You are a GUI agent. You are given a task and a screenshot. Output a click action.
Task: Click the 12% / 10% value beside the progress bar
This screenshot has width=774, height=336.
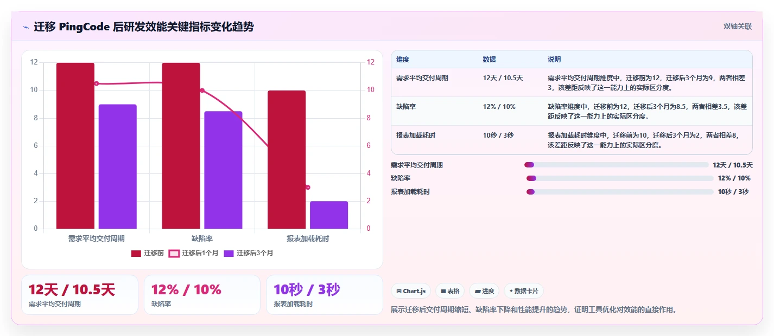coord(734,178)
